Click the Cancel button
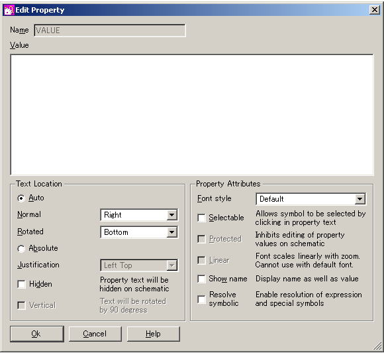The image size is (384, 353). pos(95,334)
